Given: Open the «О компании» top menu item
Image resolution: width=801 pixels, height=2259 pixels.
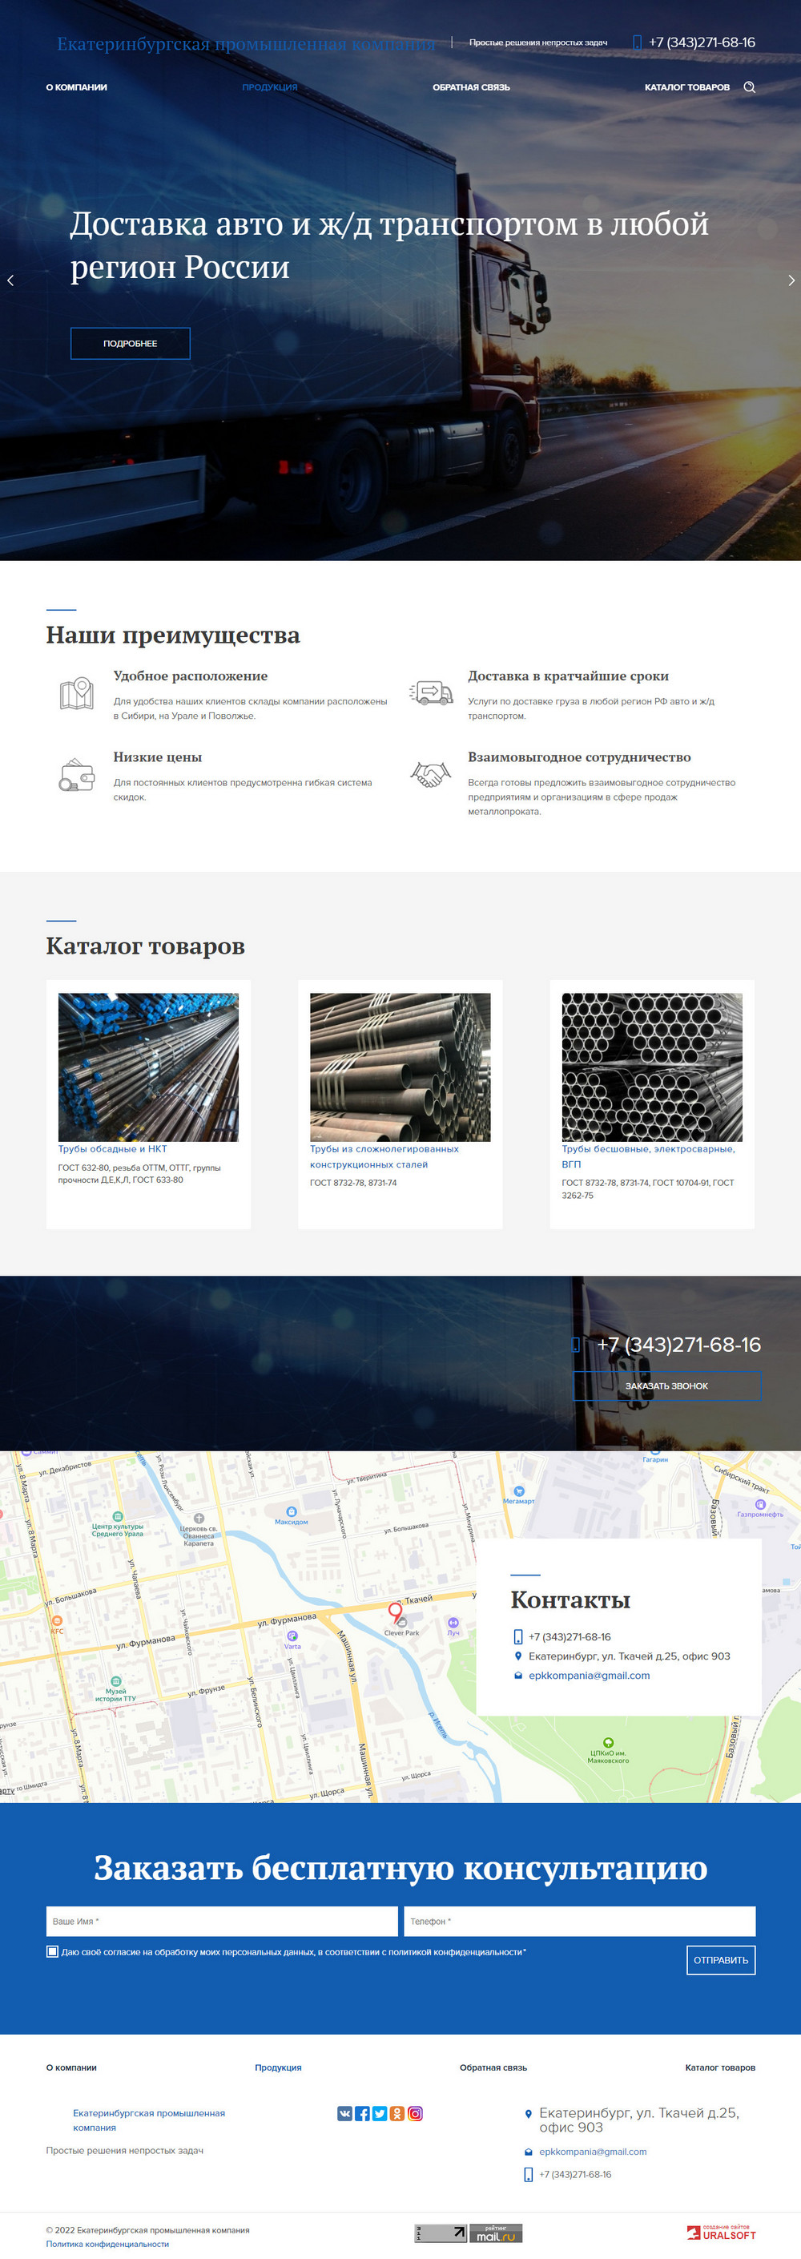Looking at the screenshot, I should click(x=76, y=87).
